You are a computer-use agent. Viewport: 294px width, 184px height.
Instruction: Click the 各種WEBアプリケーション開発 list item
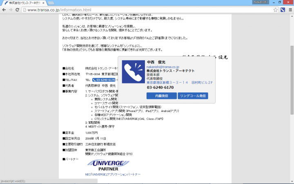click(113, 115)
